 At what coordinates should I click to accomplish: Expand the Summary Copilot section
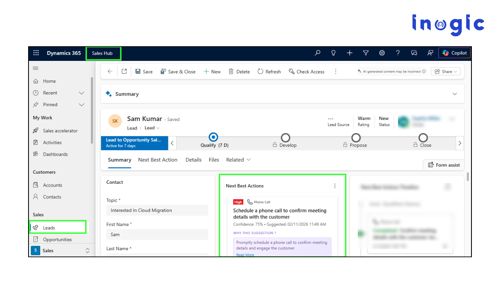coord(454,94)
